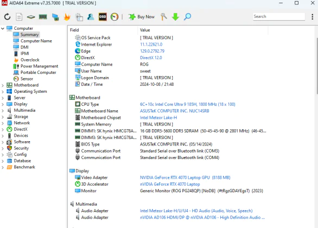
Task: Click the vertical scrollbar thumb
Action: coord(317,66)
